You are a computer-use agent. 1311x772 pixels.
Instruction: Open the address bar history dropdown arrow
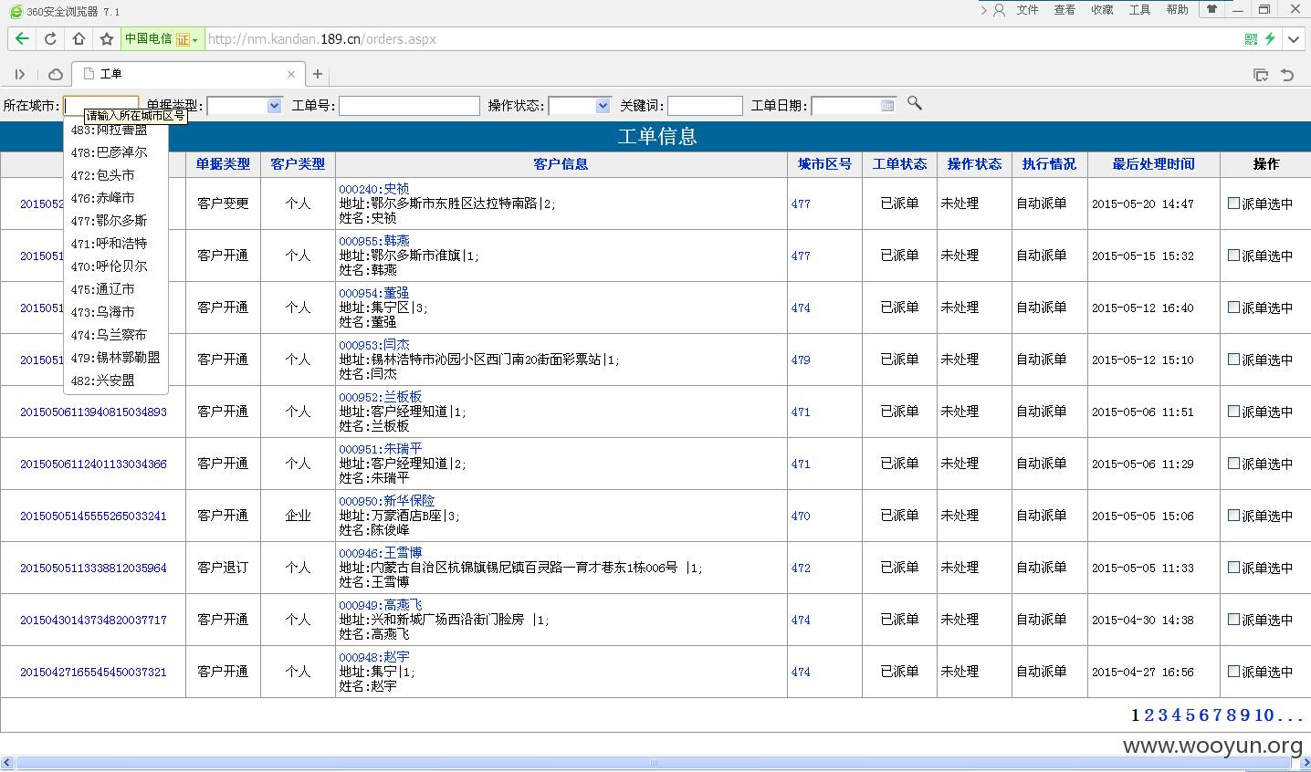[1293, 39]
